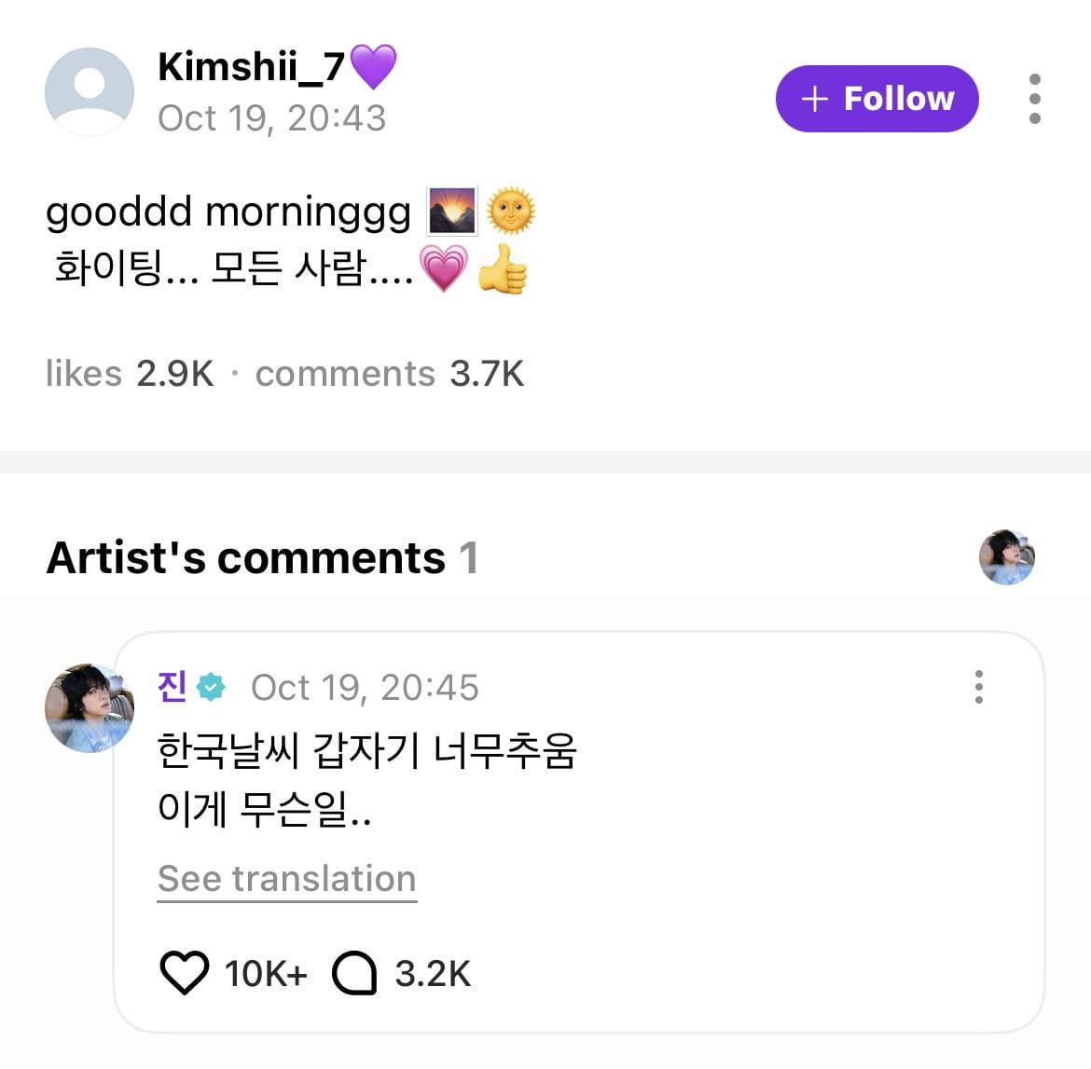The height and width of the screenshot is (1069, 1091).
Task: Click the thumbs-up emoji in the post
Action: [503, 270]
